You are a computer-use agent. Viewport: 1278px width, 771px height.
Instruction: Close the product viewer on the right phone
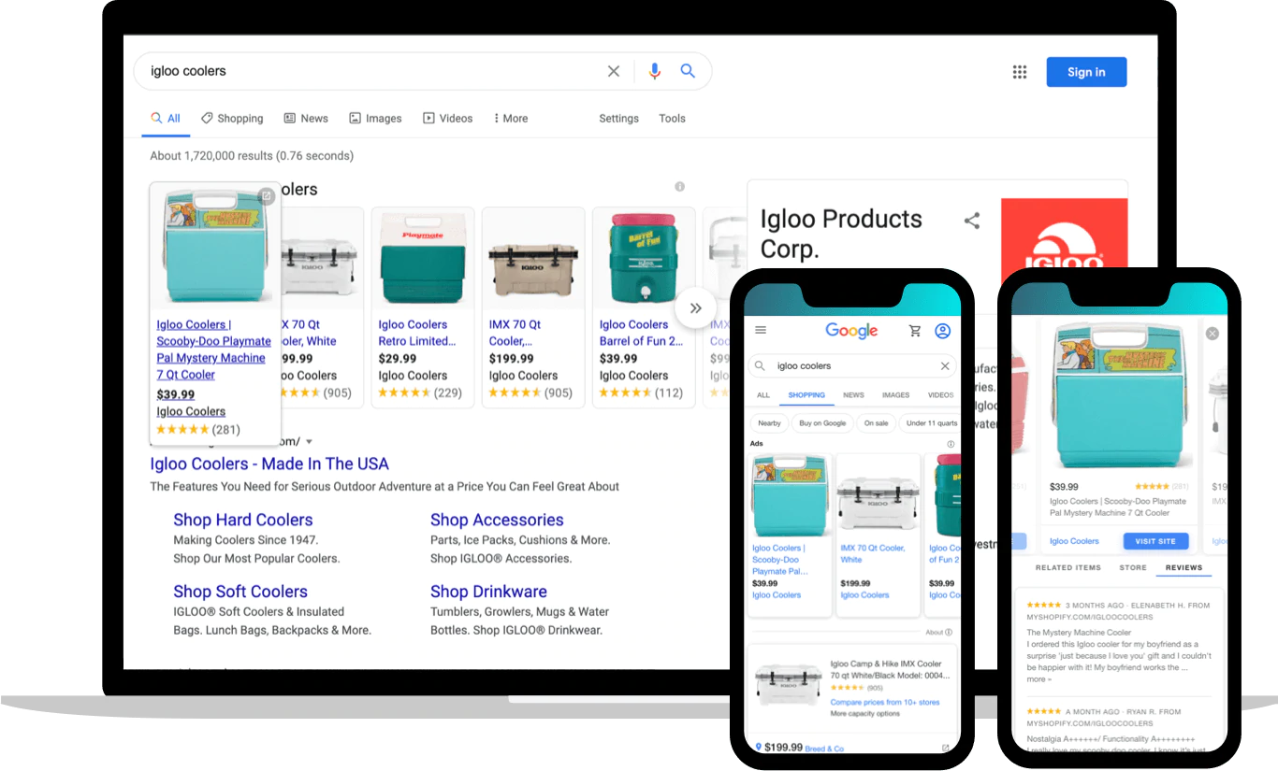tap(1213, 334)
